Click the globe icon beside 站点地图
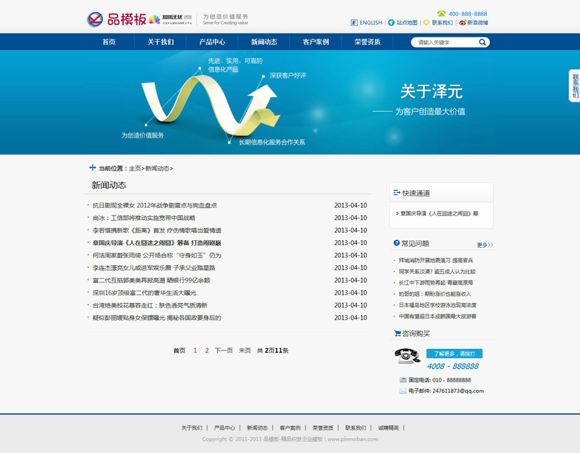580x453 pixels. coord(391,23)
